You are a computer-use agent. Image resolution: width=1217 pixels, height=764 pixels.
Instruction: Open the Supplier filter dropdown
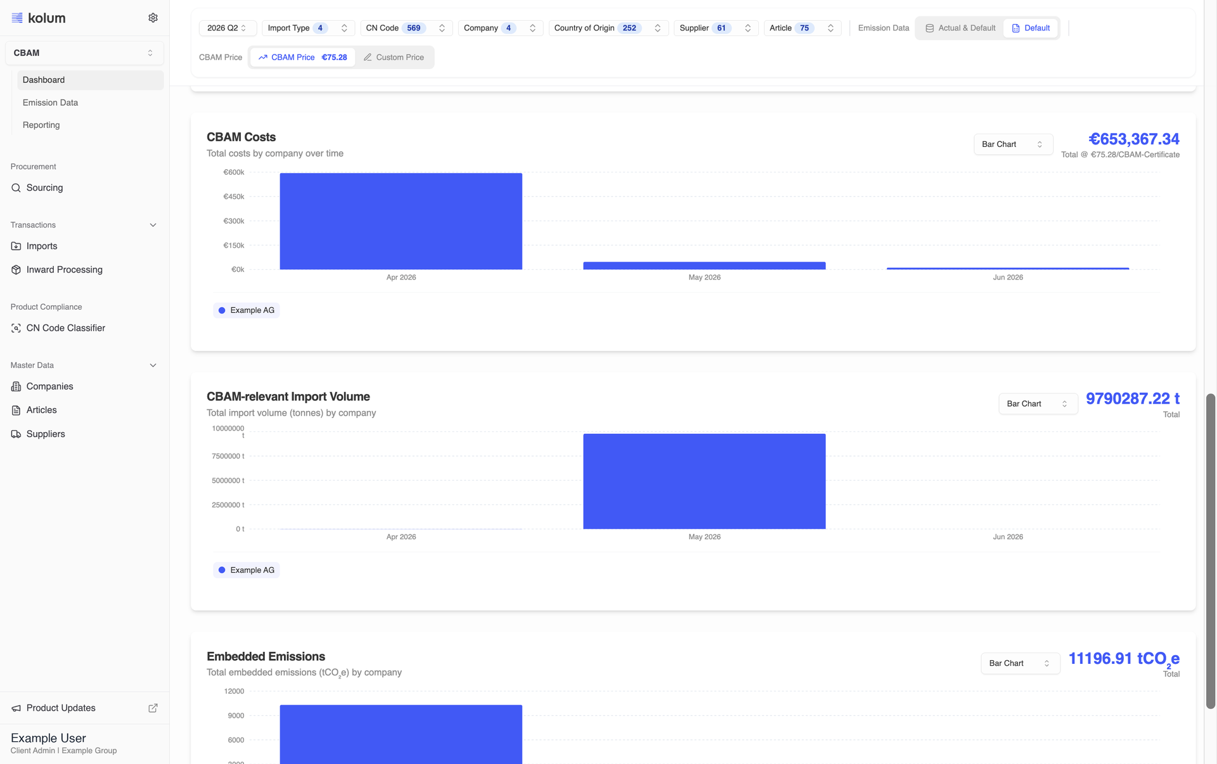click(x=716, y=28)
